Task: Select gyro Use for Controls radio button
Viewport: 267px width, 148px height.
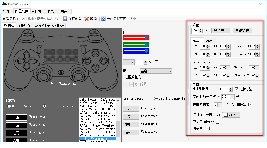Action: coord(156,99)
